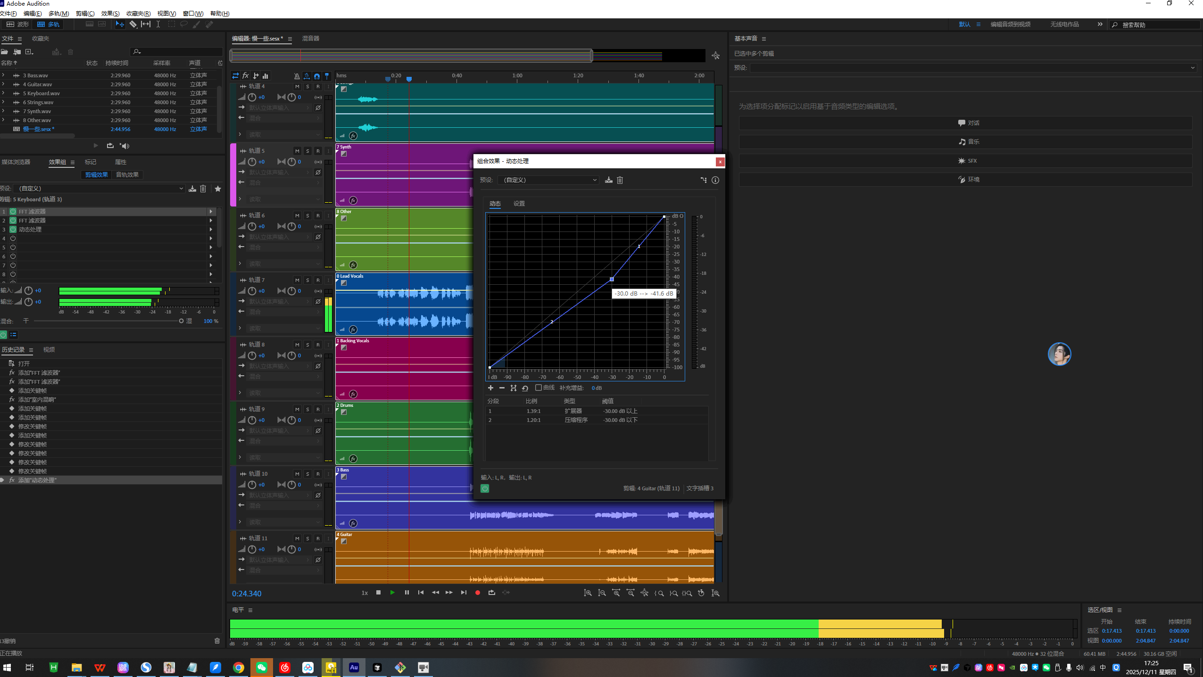This screenshot has height=677, width=1203.
Task: Enable the 曲线 spline checkbox
Action: 539,388
